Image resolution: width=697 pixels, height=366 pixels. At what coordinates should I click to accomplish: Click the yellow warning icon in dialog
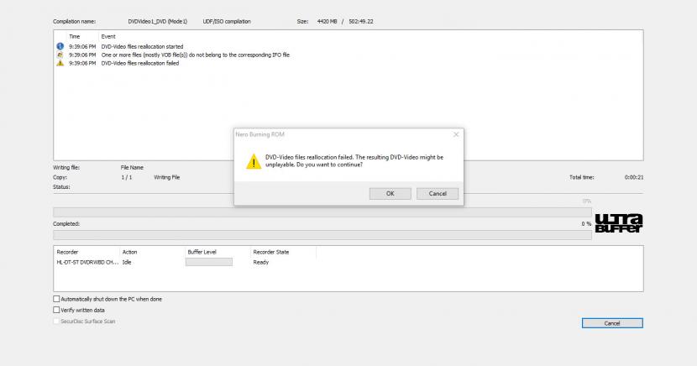(x=254, y=161)
